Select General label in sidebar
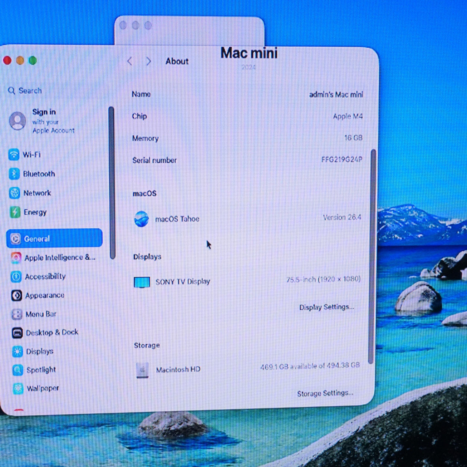The height and width of the screenshot is (467, 467). pyautogui.click(x=37, y=239)
